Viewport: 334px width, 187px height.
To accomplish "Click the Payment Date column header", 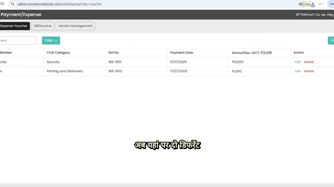I will tap(181, 52).
